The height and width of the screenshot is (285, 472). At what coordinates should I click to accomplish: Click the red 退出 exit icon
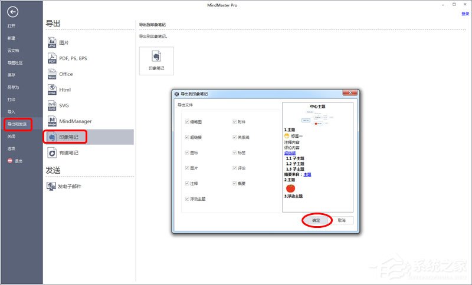pos(10,161)
